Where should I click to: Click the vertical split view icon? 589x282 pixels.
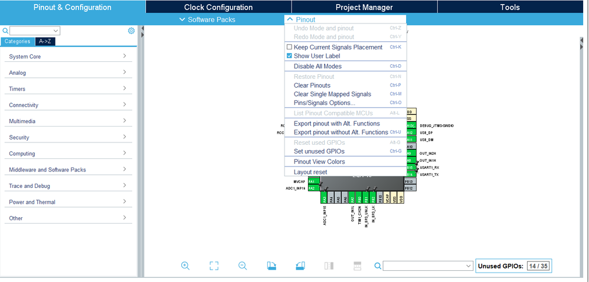pos(329,266)
